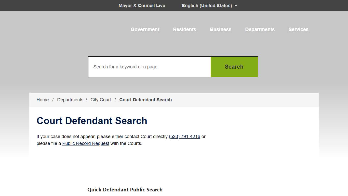Visit City Court through the breadcrumb
Image resolution: width=348 pixels, height=196 pixels.
pos(100,100)
